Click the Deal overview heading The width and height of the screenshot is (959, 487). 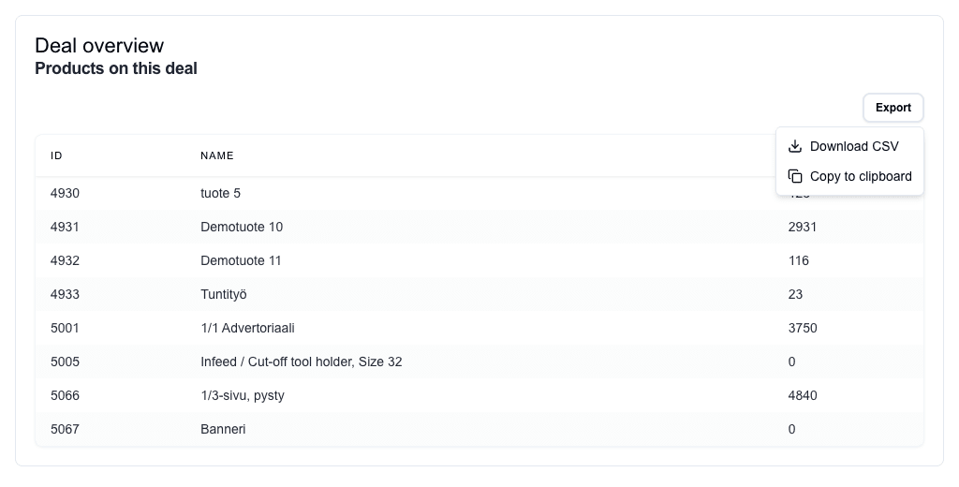pos(99,45)
